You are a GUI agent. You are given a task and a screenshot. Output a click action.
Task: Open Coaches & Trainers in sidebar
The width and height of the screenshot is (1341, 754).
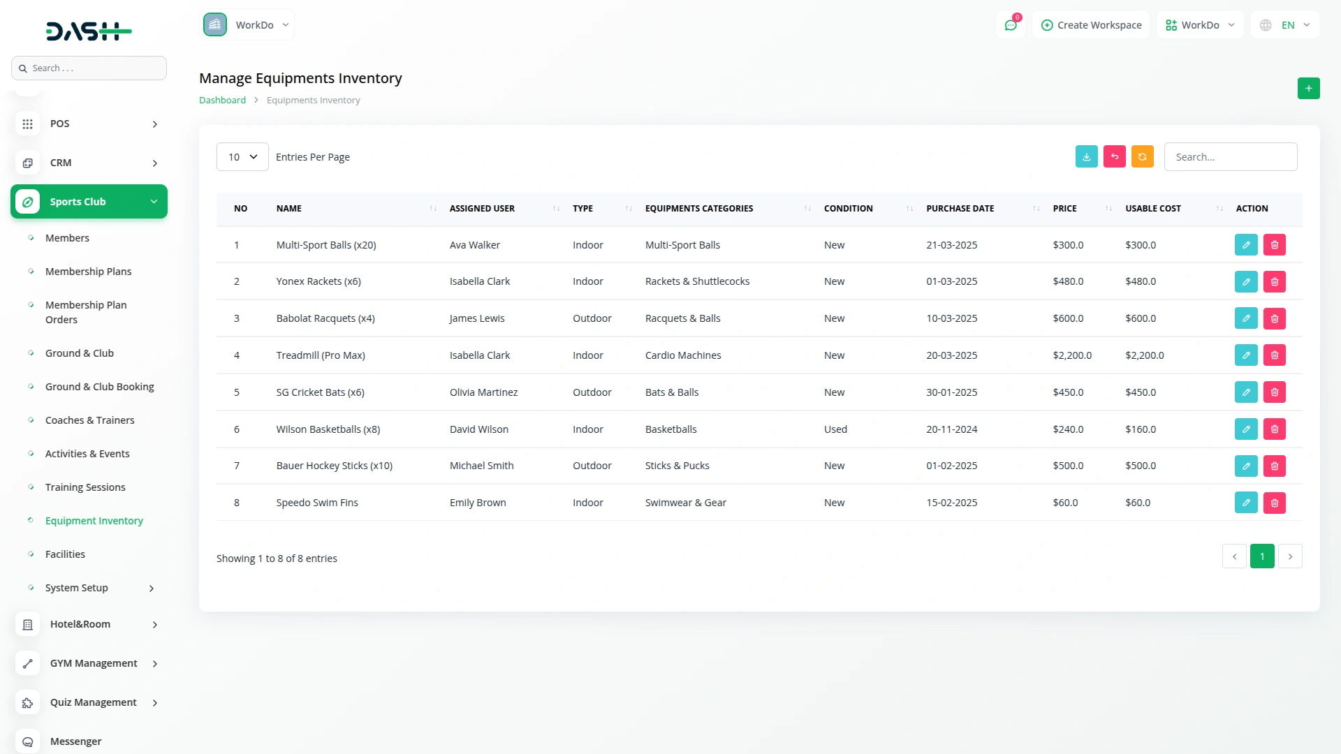point(89,420)
